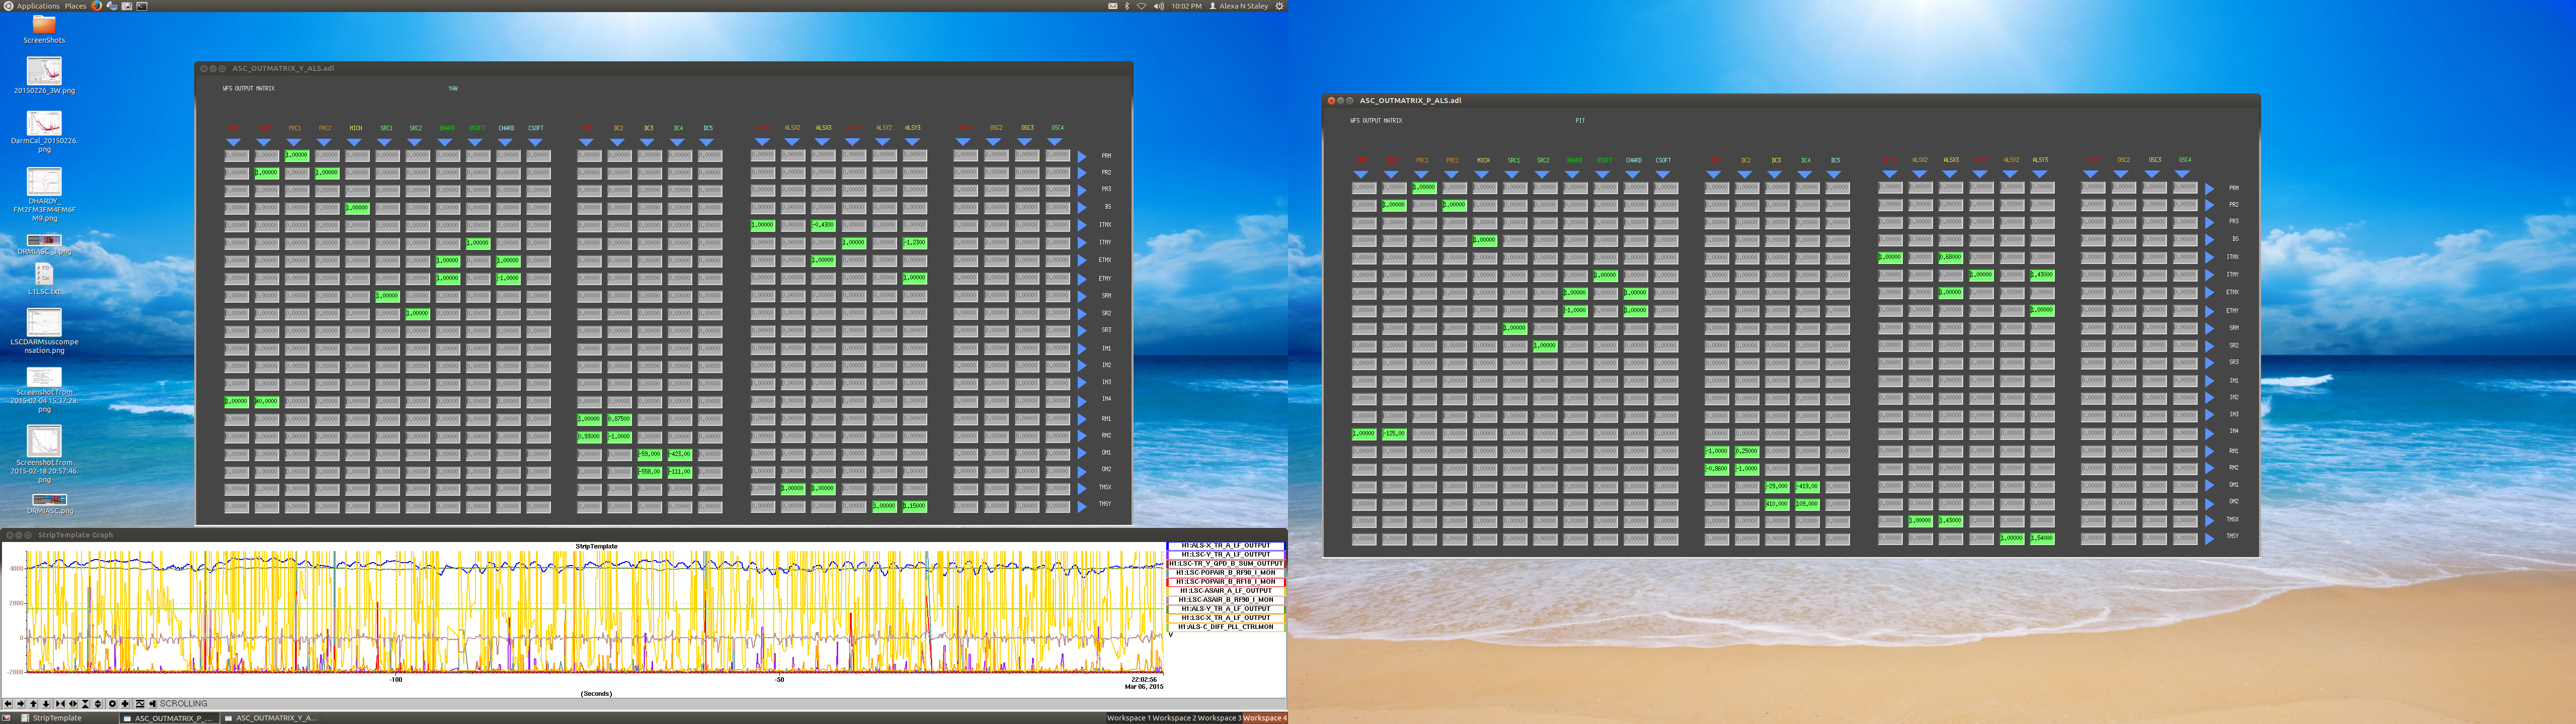The image size is (2576, 724).
Task: Click the refresh graph icon in StripTemplate toolbar
Action: click(140, 704)
